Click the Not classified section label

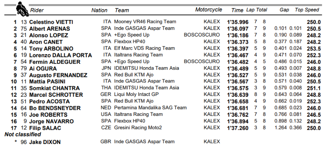[x=23, y=134]
